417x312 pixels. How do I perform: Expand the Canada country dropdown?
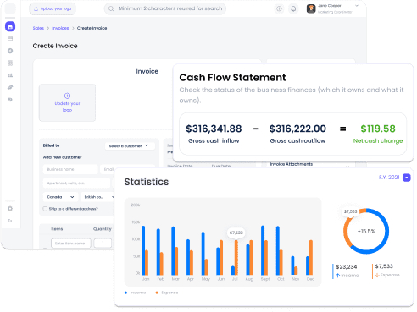[60, 197]
